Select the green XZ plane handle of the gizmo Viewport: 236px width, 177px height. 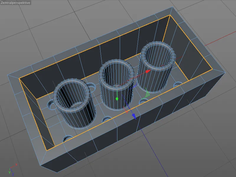coord(147,94)
